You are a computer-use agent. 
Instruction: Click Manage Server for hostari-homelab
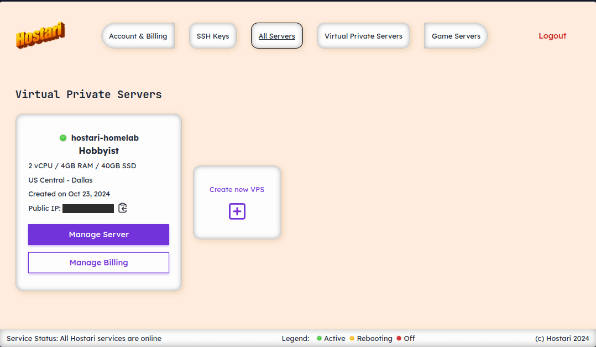click(x=98, y=234)
